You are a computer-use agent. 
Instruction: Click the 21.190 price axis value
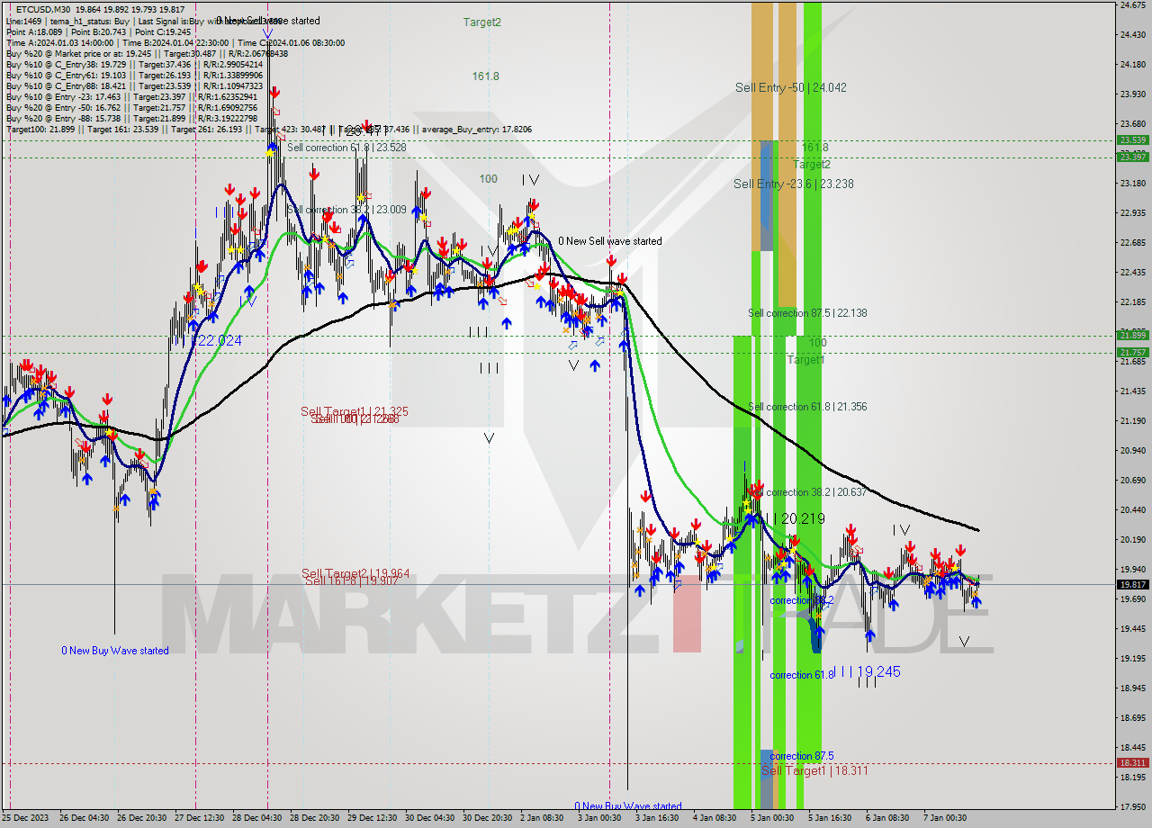pos(1132,420)
